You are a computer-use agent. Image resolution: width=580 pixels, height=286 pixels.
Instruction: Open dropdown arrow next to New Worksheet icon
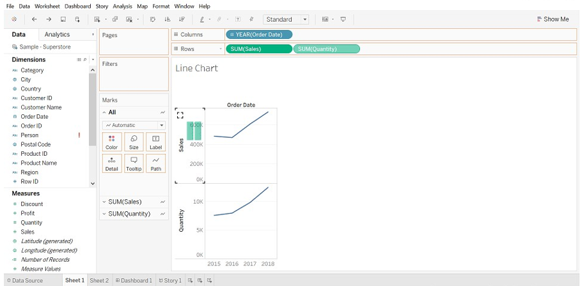(106, 19)
